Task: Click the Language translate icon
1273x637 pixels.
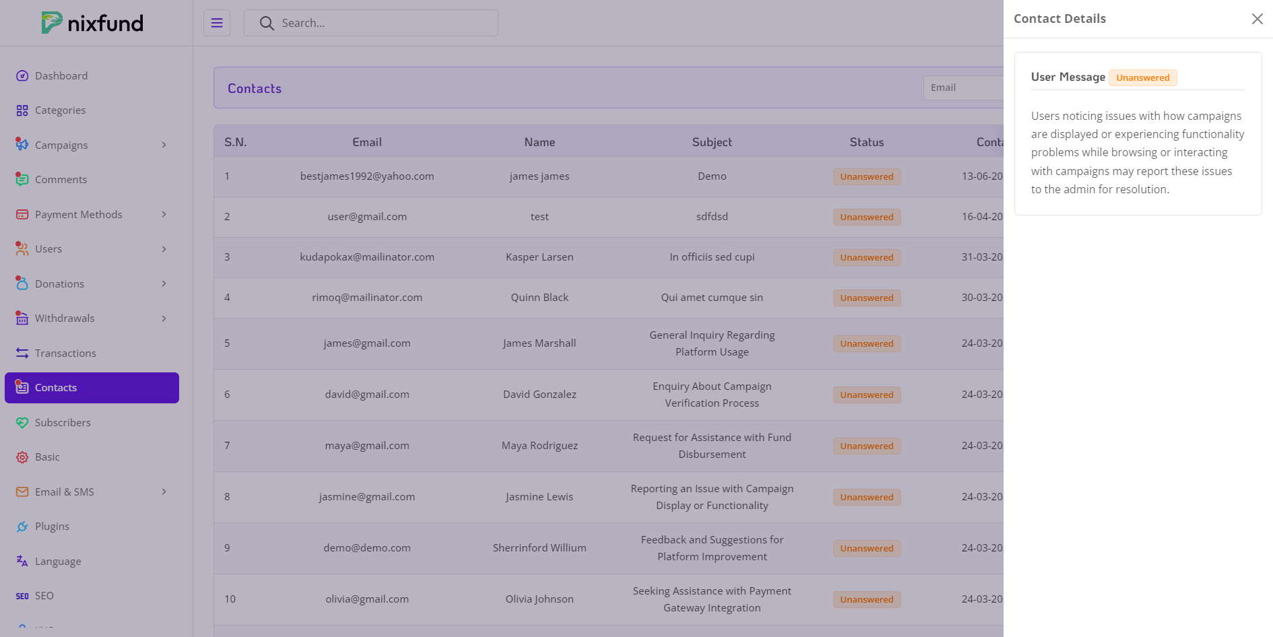Action: (22, 562)
